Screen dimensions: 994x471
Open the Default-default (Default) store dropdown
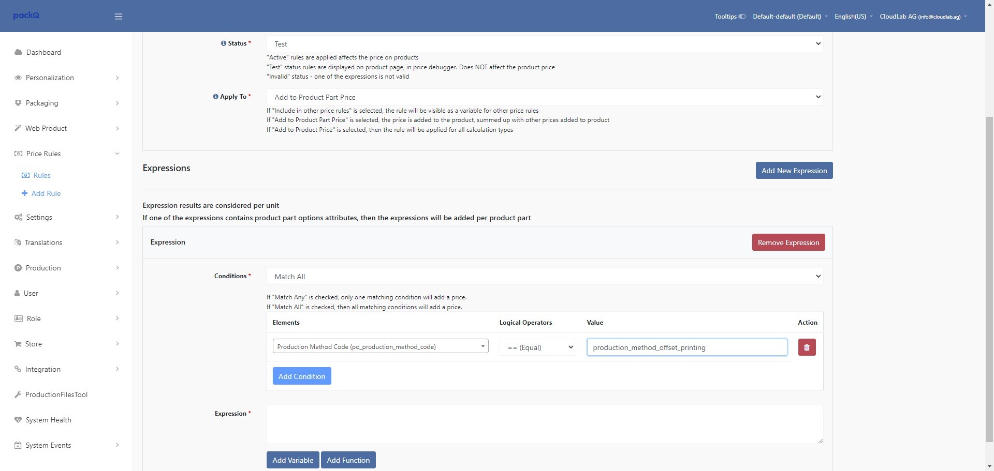point(790,17)
